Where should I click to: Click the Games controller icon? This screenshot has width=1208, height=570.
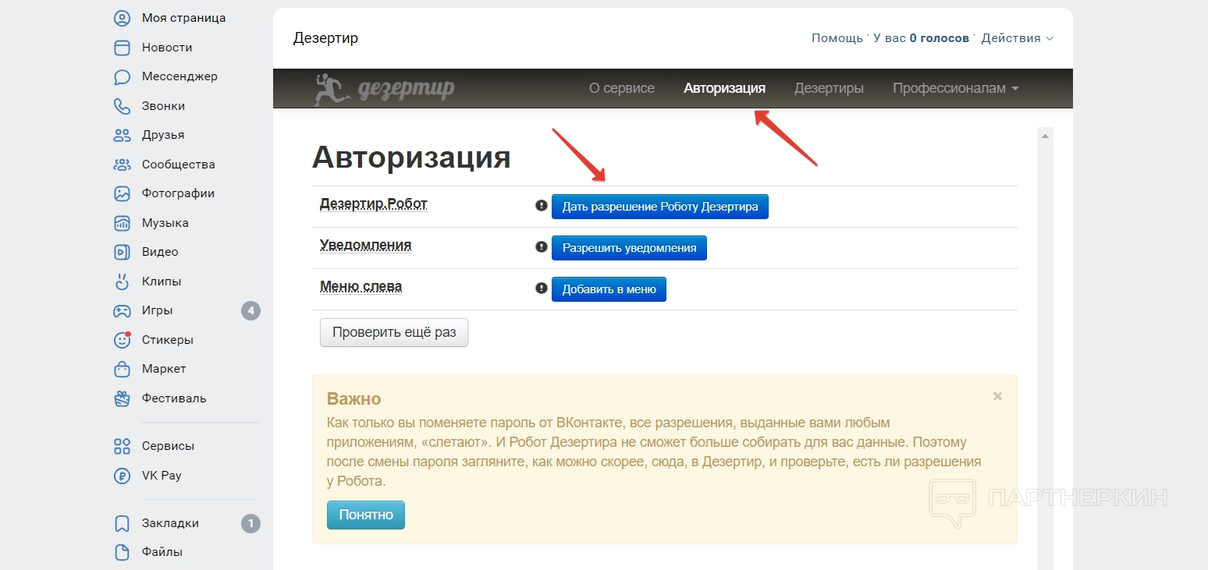[123, 310]
